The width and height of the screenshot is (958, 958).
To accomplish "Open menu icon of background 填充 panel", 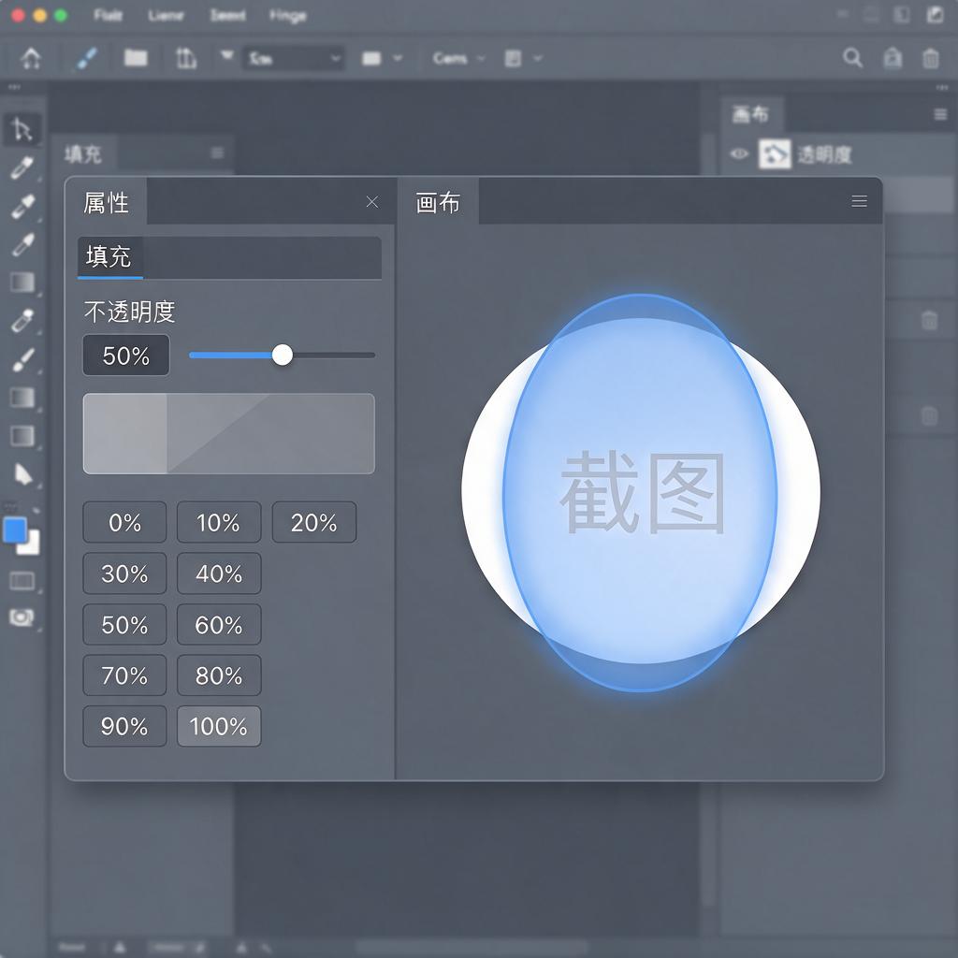I will 217,152.
